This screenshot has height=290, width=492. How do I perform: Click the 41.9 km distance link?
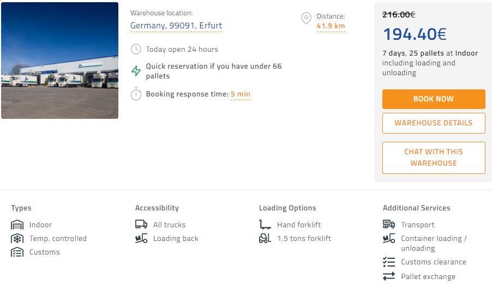(331, 26)
